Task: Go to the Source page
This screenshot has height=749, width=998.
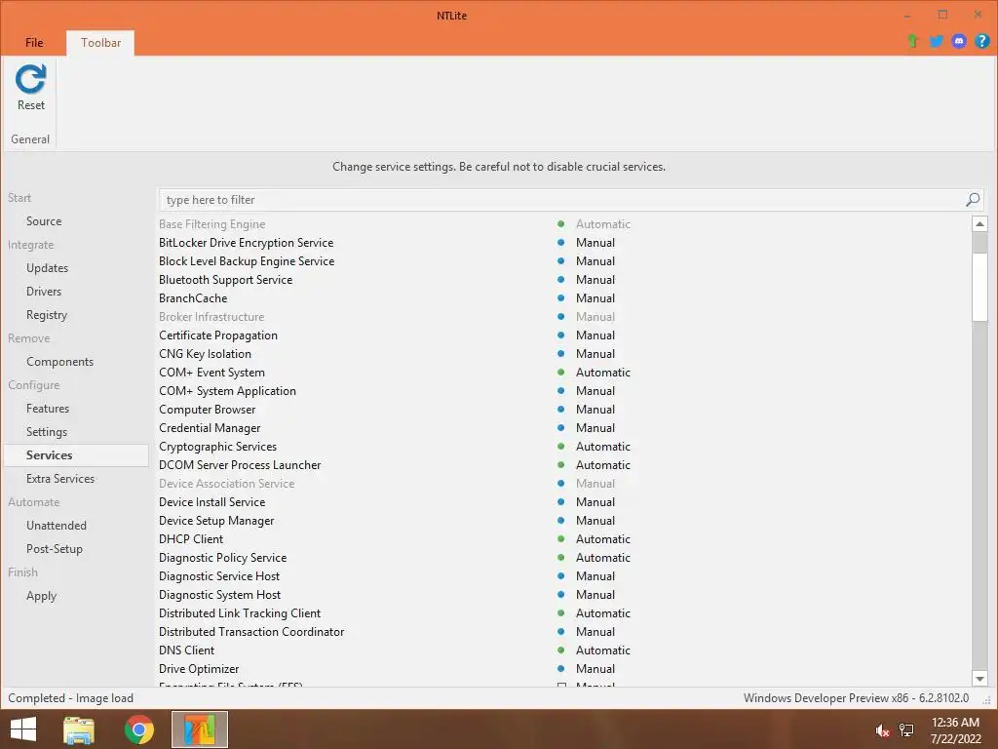Action: tap(44, 221)
